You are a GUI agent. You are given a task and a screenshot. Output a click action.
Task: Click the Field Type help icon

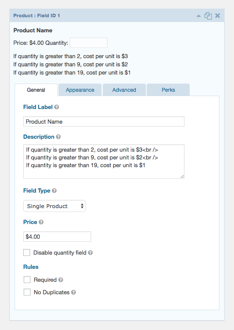coord(54,191)
